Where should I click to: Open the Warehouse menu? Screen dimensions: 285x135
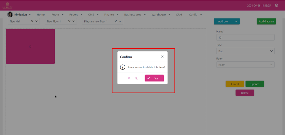[x=161, y=14]
